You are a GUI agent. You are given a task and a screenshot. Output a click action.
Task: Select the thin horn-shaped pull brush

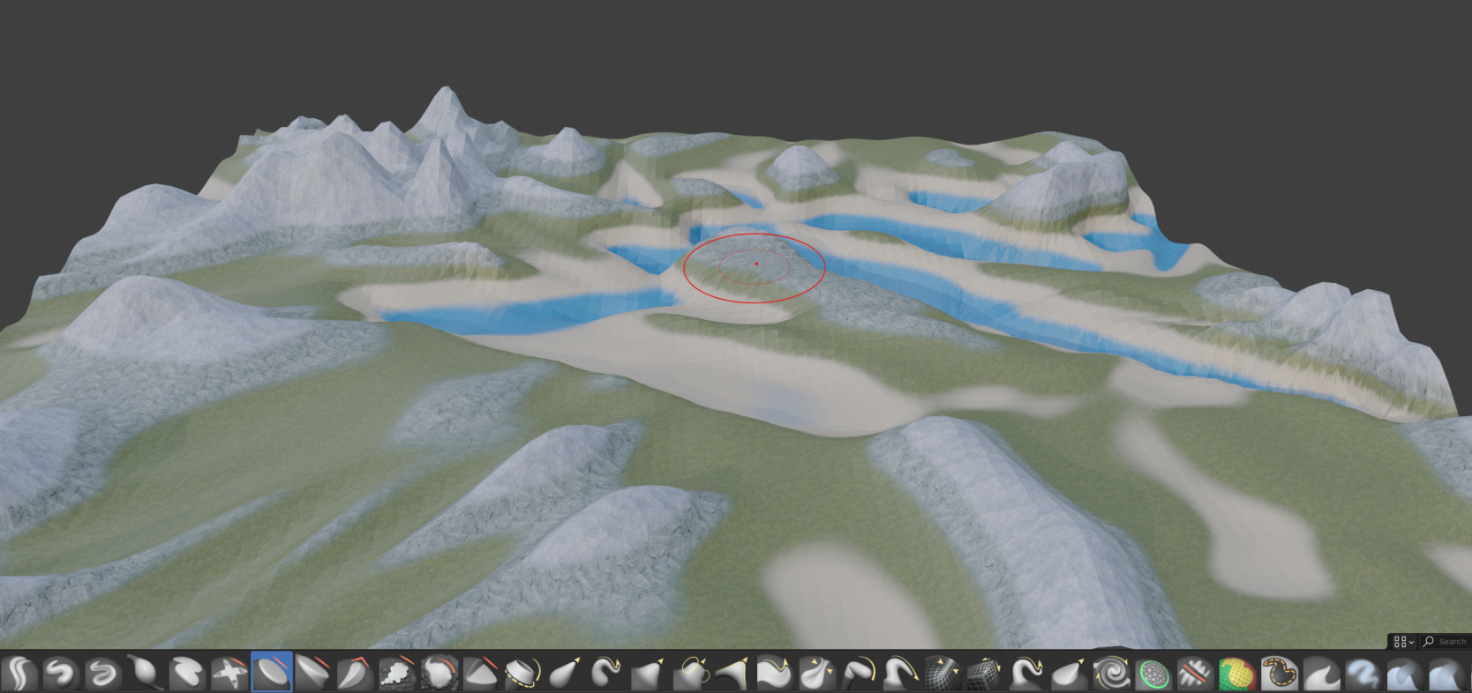tap(732, 673)
